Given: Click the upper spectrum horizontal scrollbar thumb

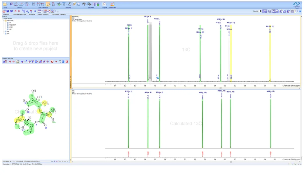Looking at the screenshot, I should (x=220, y=88).
